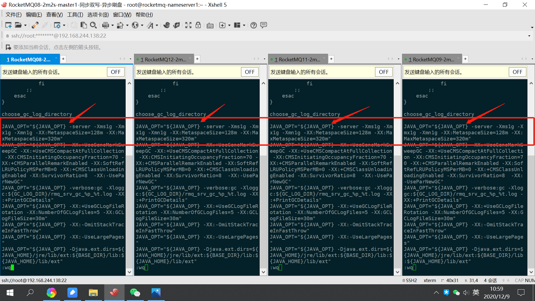
Task: Click scroll-down arrow in RocketMQ09 terminal
Action: (531, 272)
